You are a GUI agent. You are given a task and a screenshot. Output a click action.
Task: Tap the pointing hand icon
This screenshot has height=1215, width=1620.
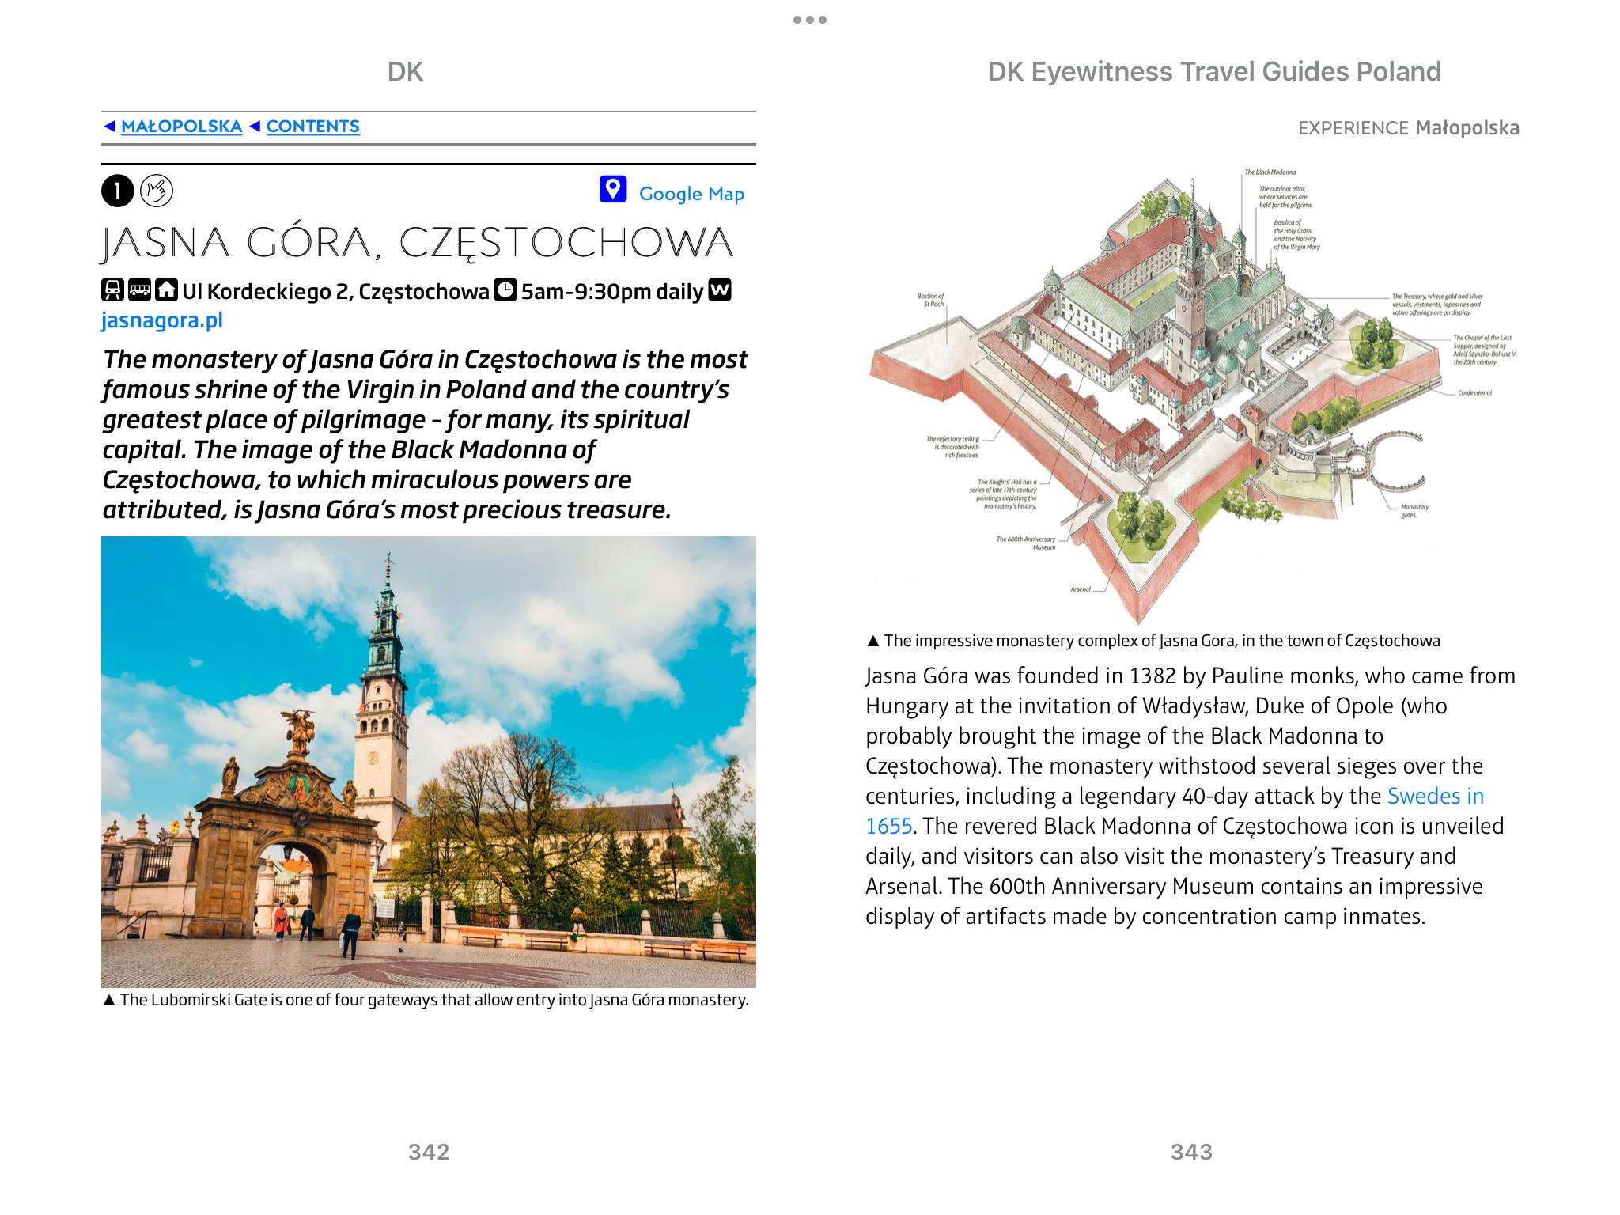point(157,191)
